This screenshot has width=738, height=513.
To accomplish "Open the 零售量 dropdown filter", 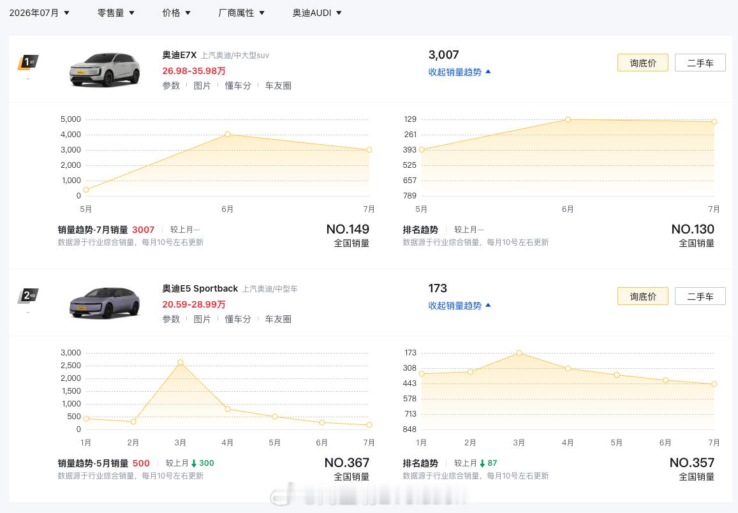I will [x=116, y=13].
